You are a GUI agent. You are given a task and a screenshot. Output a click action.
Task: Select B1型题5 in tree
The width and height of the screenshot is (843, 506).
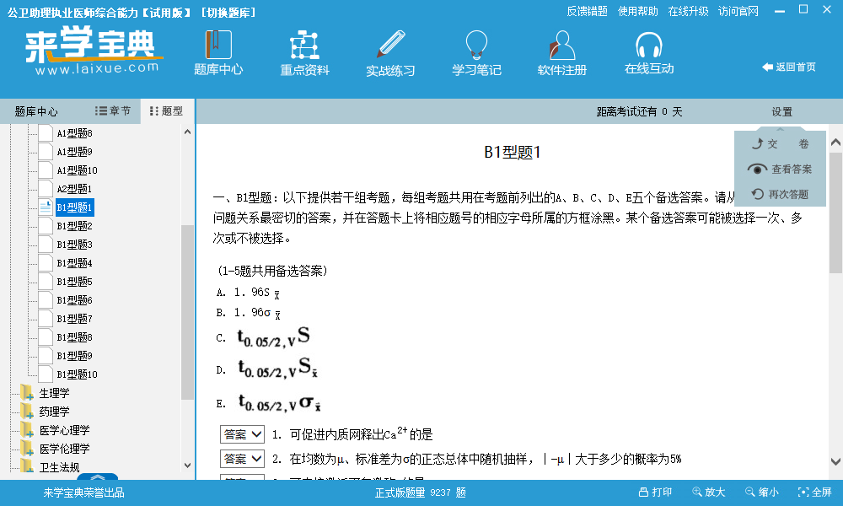(75, 281)
